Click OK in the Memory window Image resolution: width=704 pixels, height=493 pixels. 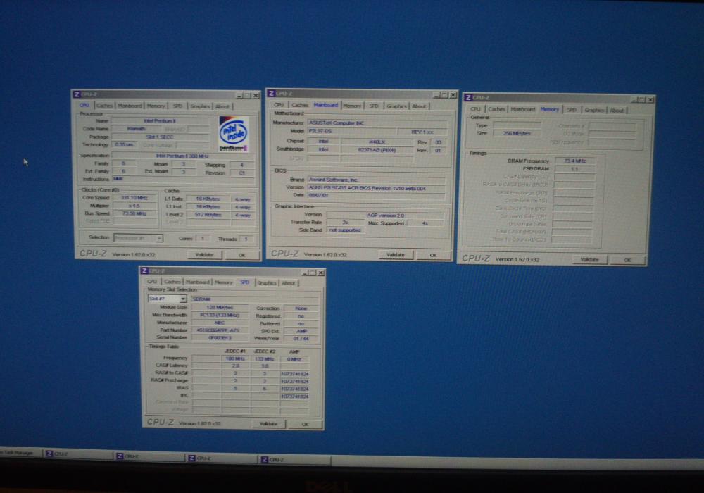tap(627, 260)
